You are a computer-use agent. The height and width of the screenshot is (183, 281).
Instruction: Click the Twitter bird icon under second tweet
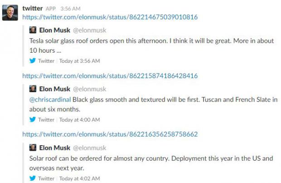point(33,119)
